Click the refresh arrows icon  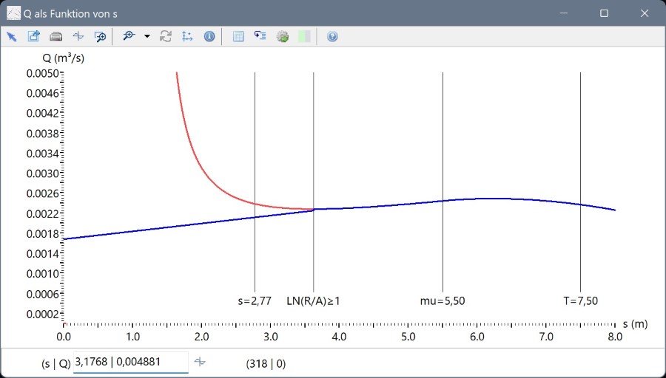(x=166, y=36)
